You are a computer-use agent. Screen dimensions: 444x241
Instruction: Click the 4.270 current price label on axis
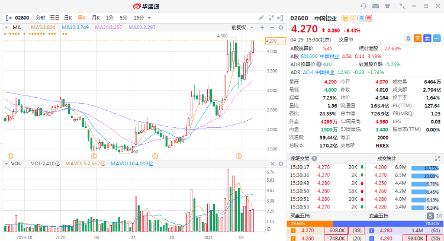(x=275, y=41)
